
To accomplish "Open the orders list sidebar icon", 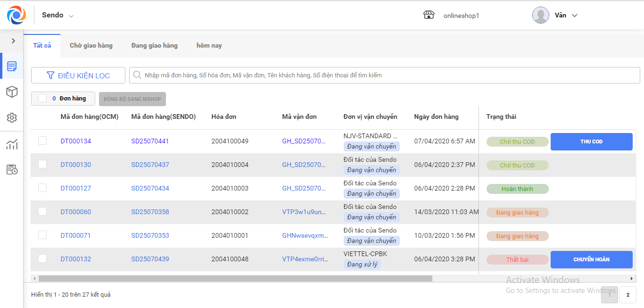I will [12, 66].
